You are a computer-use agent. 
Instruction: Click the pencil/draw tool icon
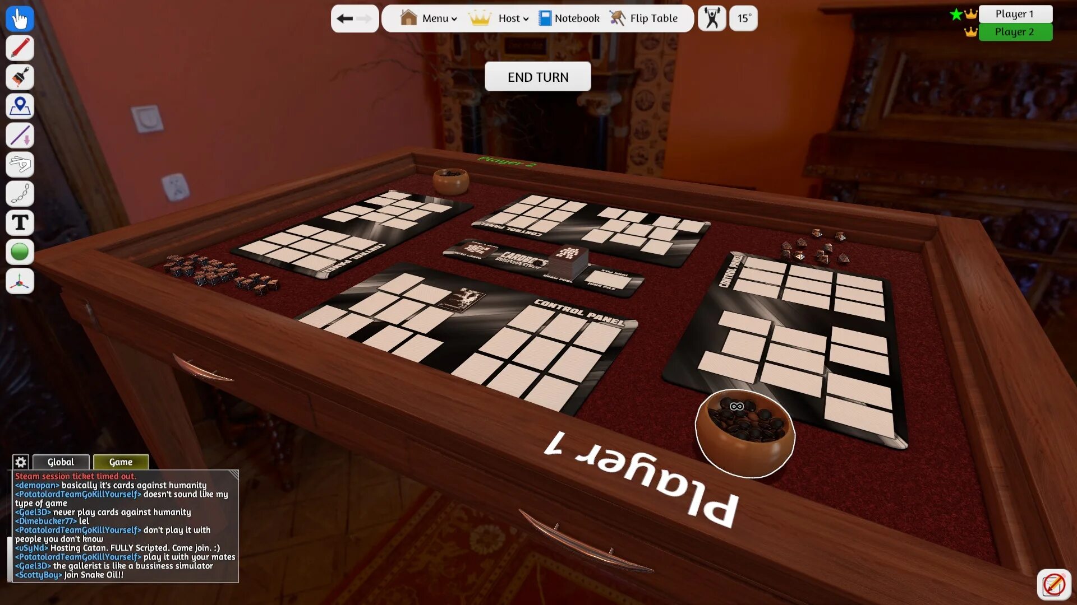click(x=20, y=47)
